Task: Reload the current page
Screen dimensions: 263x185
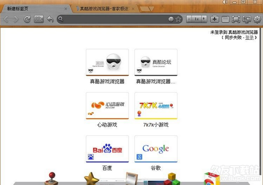Action: [27, 19]
